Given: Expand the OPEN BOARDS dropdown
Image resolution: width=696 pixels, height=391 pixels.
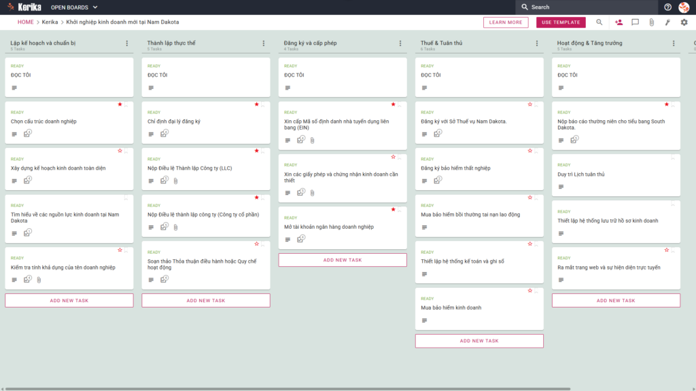Looking at the screenshot, I should (74, 7).
